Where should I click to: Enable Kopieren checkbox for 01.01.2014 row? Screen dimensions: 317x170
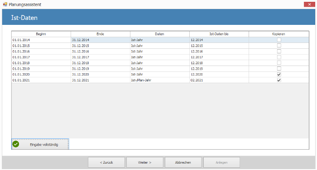pos(279,40)
